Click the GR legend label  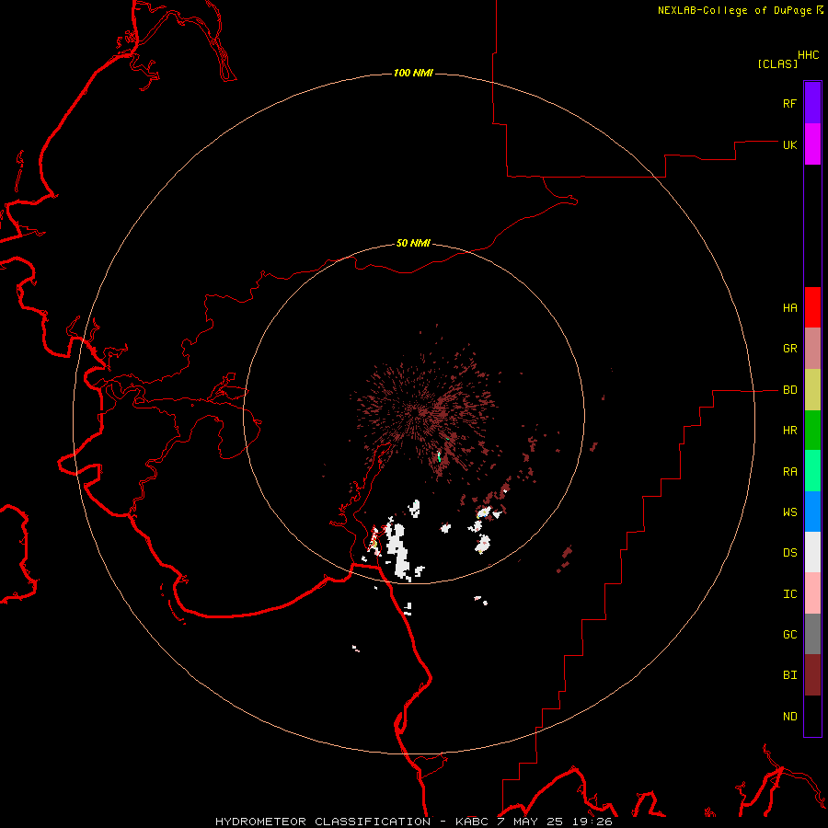pyautogui.click(x=789, y=349)
